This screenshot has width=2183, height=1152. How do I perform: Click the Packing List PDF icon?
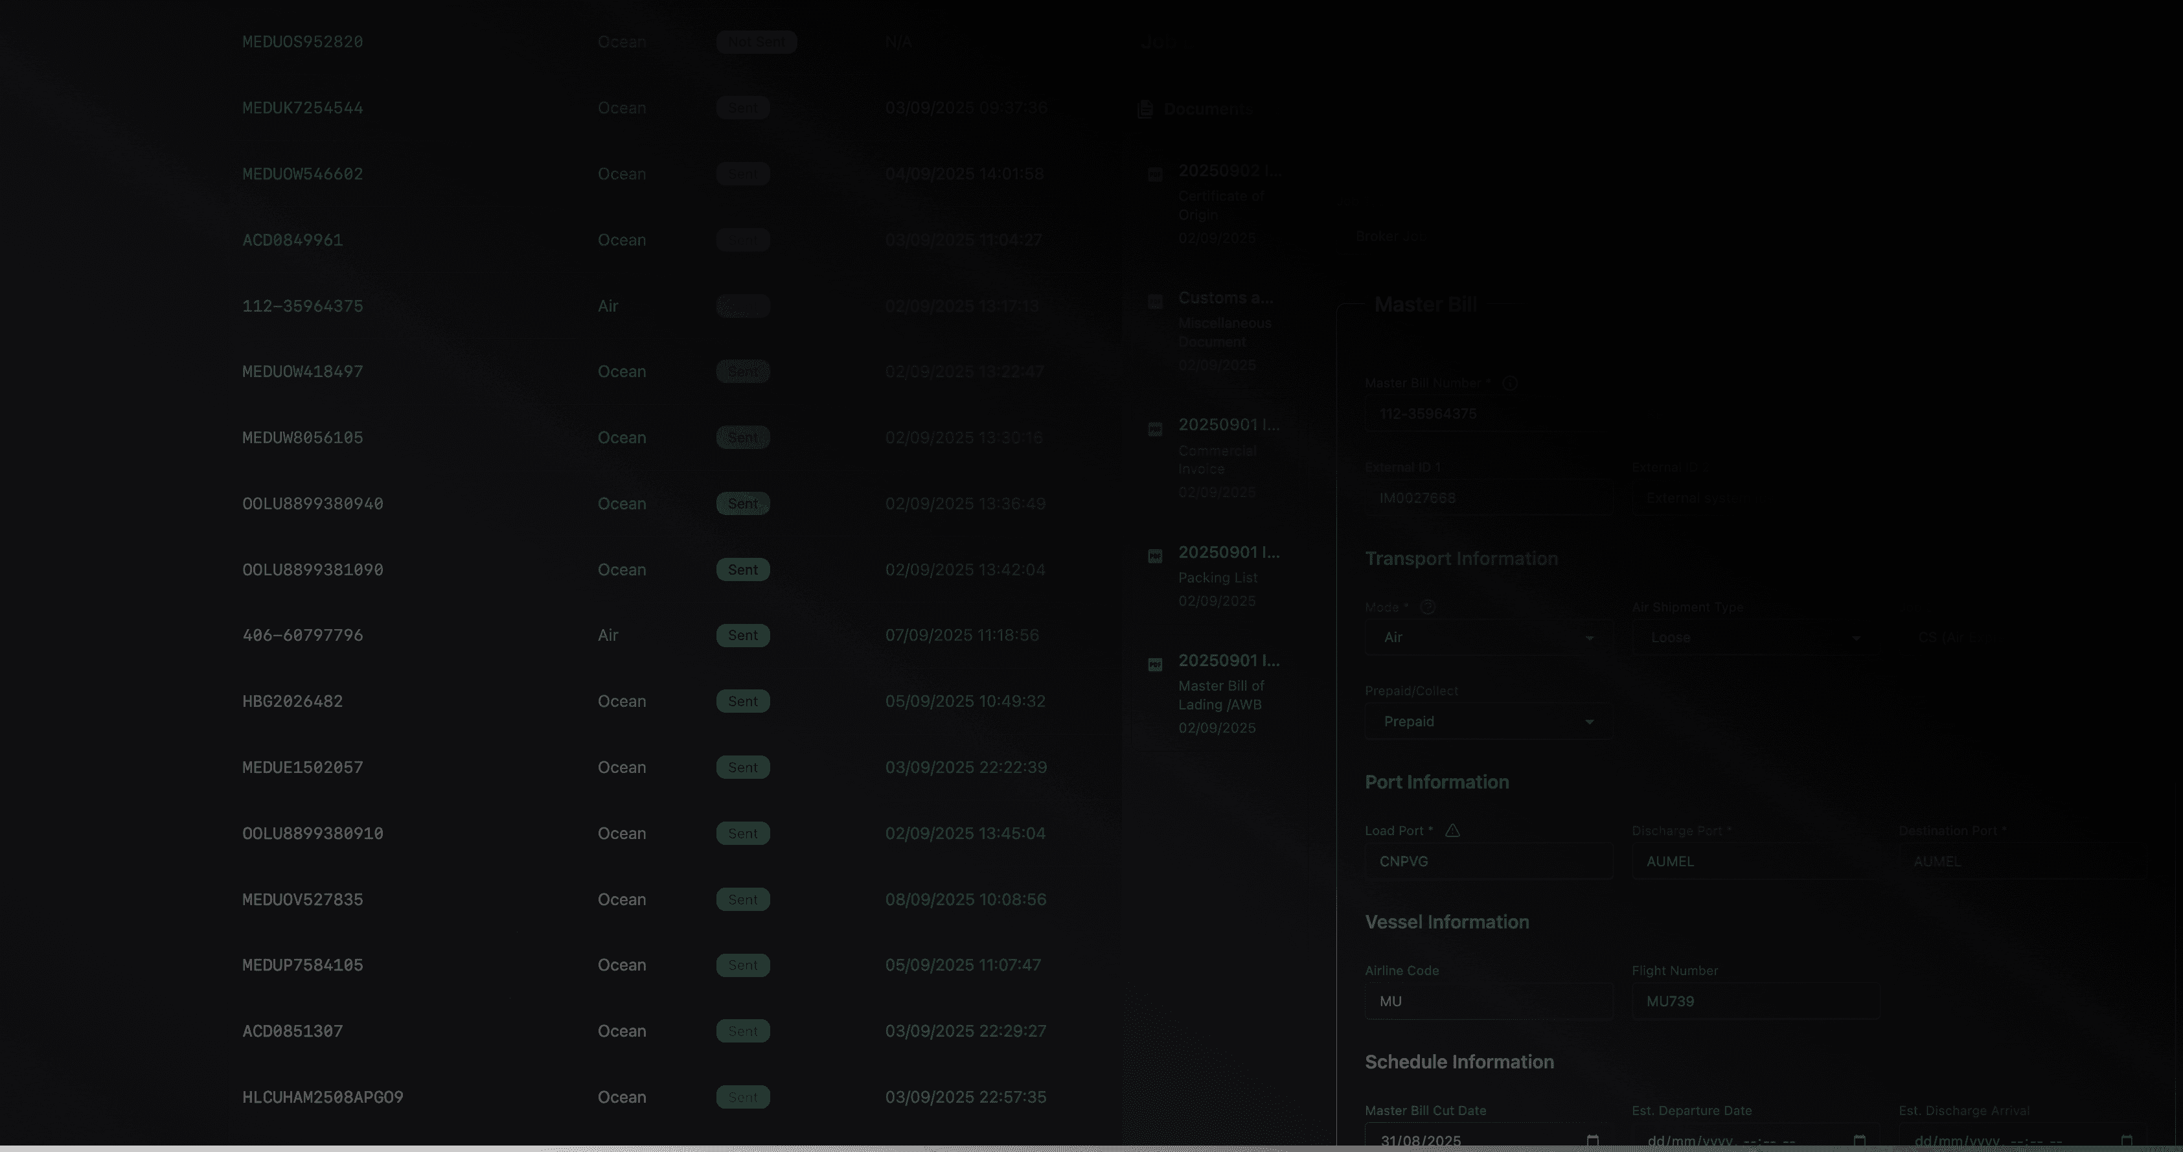click(x=1154, y=556)
